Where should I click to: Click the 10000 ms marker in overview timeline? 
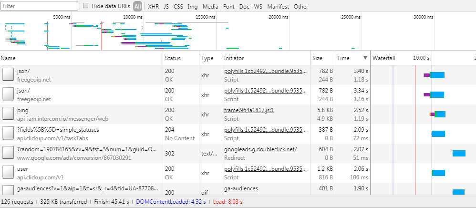tap(133, 17)
